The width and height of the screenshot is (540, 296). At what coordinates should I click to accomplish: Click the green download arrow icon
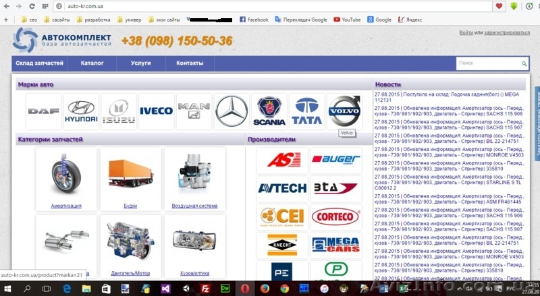[x=514, y=6]
